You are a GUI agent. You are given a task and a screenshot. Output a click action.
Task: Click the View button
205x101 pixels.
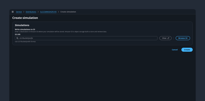[165, 38]
